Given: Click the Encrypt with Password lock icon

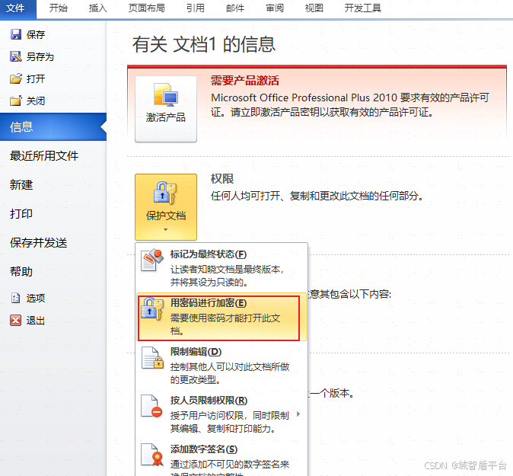Looking at the screenshot, I should (152, 308).
